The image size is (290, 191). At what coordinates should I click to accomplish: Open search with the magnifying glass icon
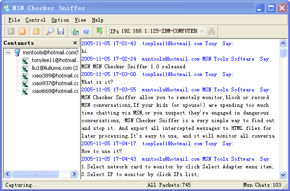(x=50, y=31)
